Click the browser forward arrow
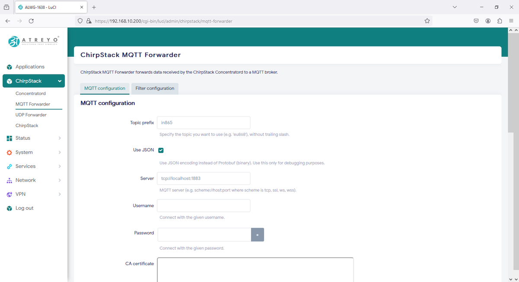 tap(19, 21)
